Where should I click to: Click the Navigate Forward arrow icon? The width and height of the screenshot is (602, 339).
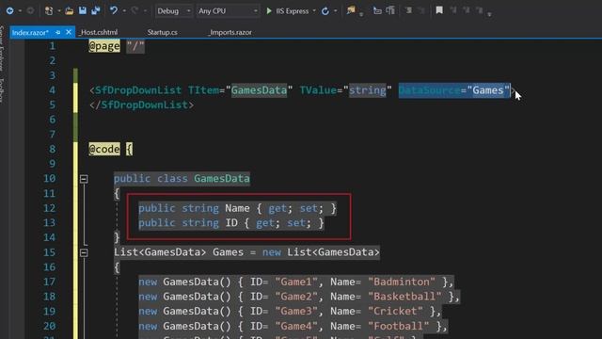tap(30, 10)
